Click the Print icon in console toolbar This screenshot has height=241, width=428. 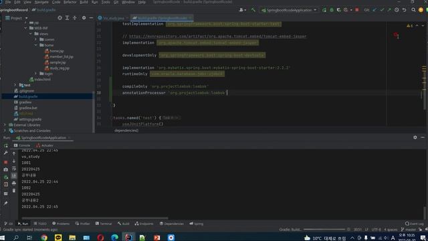pos(14,183)
